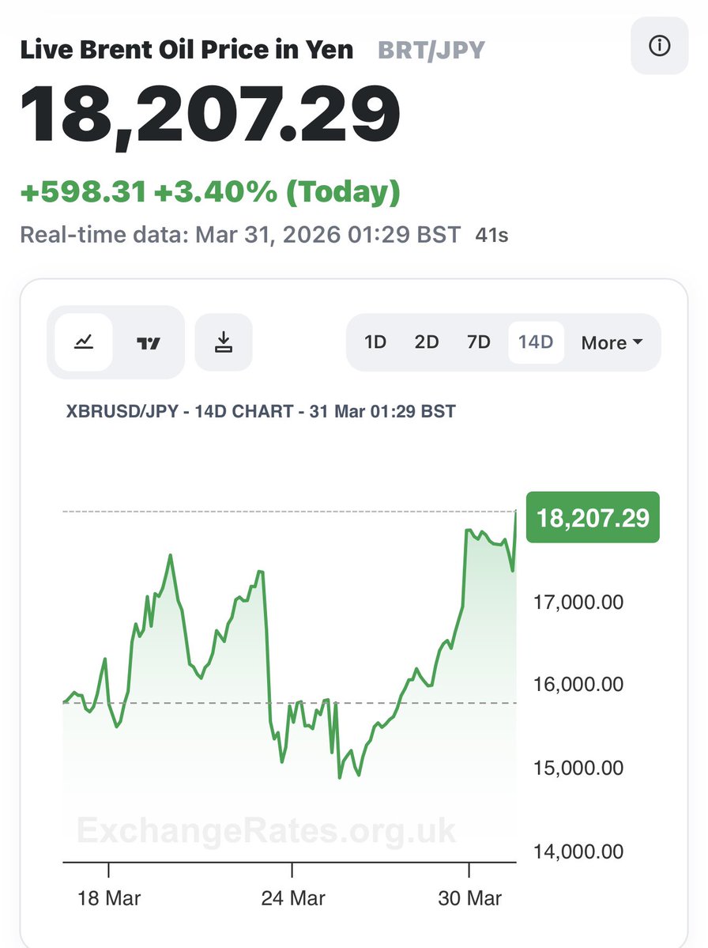Click the 17,000.00 axis label
Screen dimensions: 708x948
pyautogui.click(x=578, y=602)
